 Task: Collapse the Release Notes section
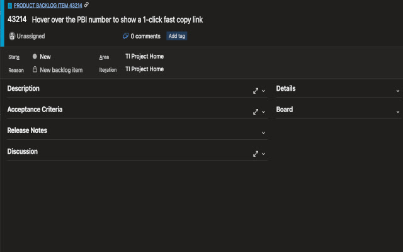coord(263,132)
